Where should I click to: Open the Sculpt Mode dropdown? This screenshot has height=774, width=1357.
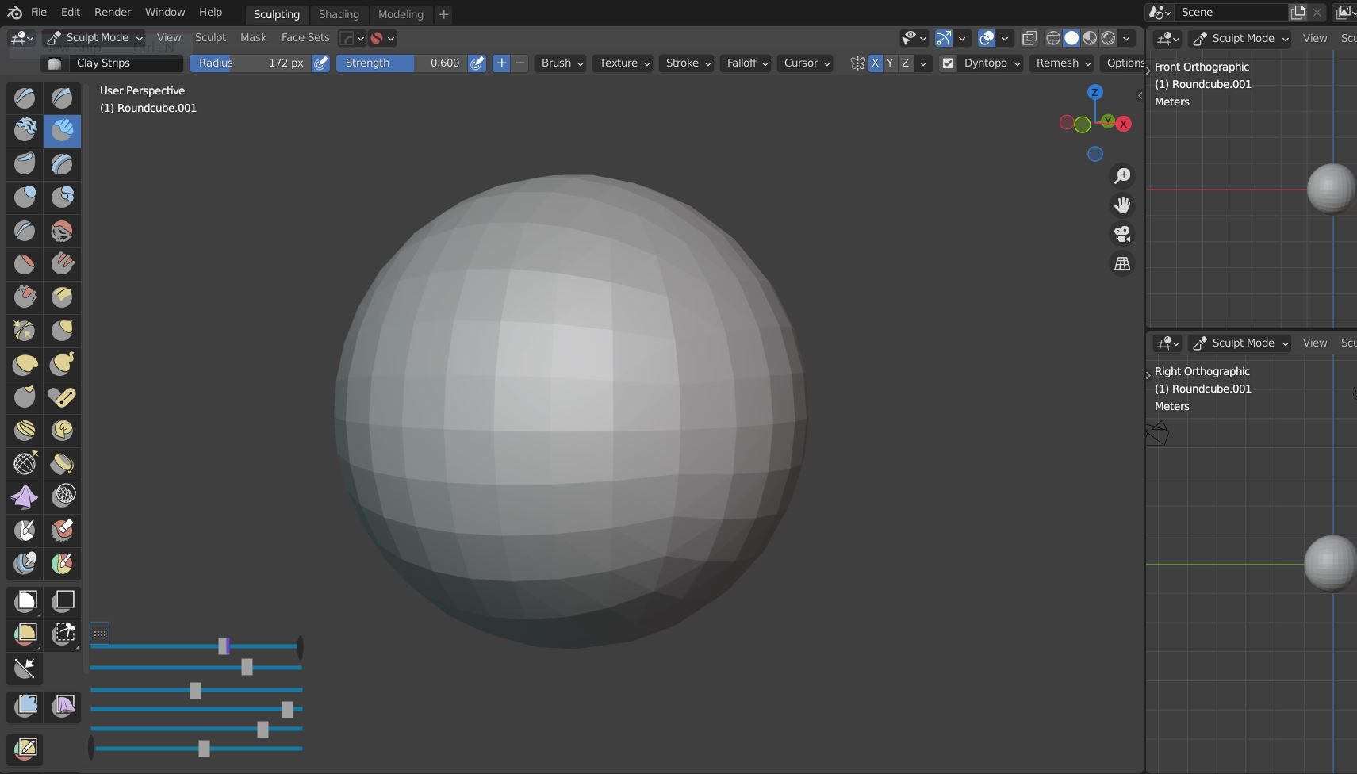tap(94, 37)
